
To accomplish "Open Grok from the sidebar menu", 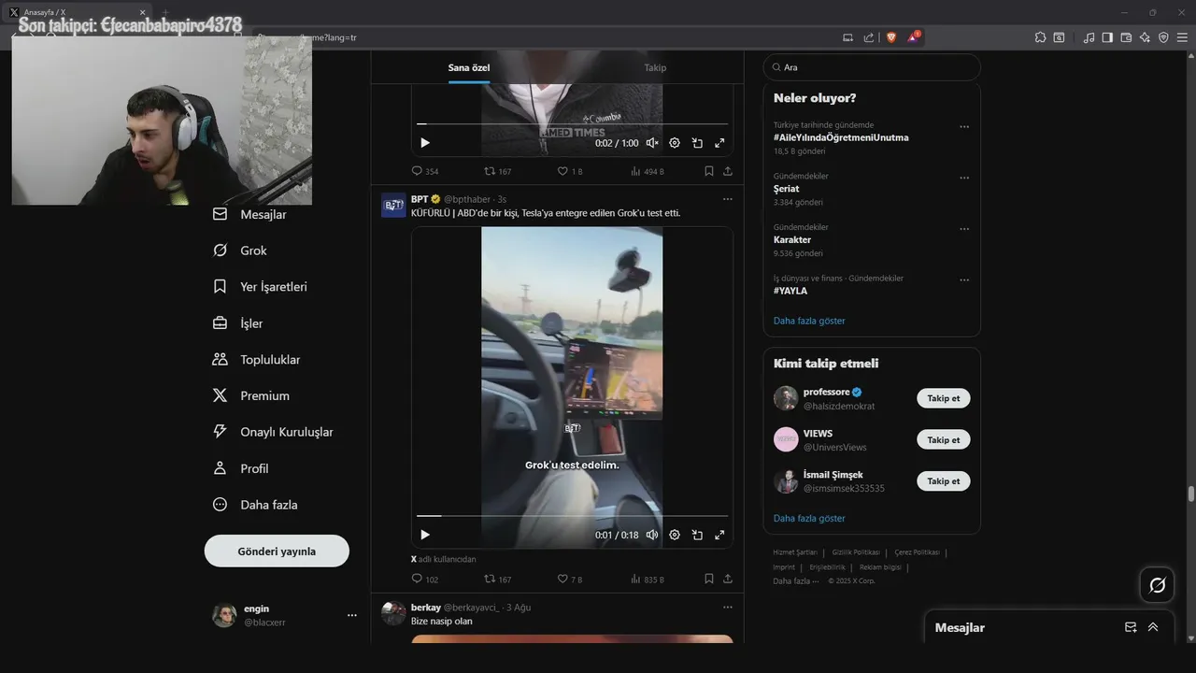I will (240, 251).
